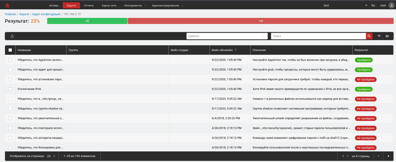Click the red star logo
Image resolution: width=396 pixels, height=162 pixels.
pos(7,5)
